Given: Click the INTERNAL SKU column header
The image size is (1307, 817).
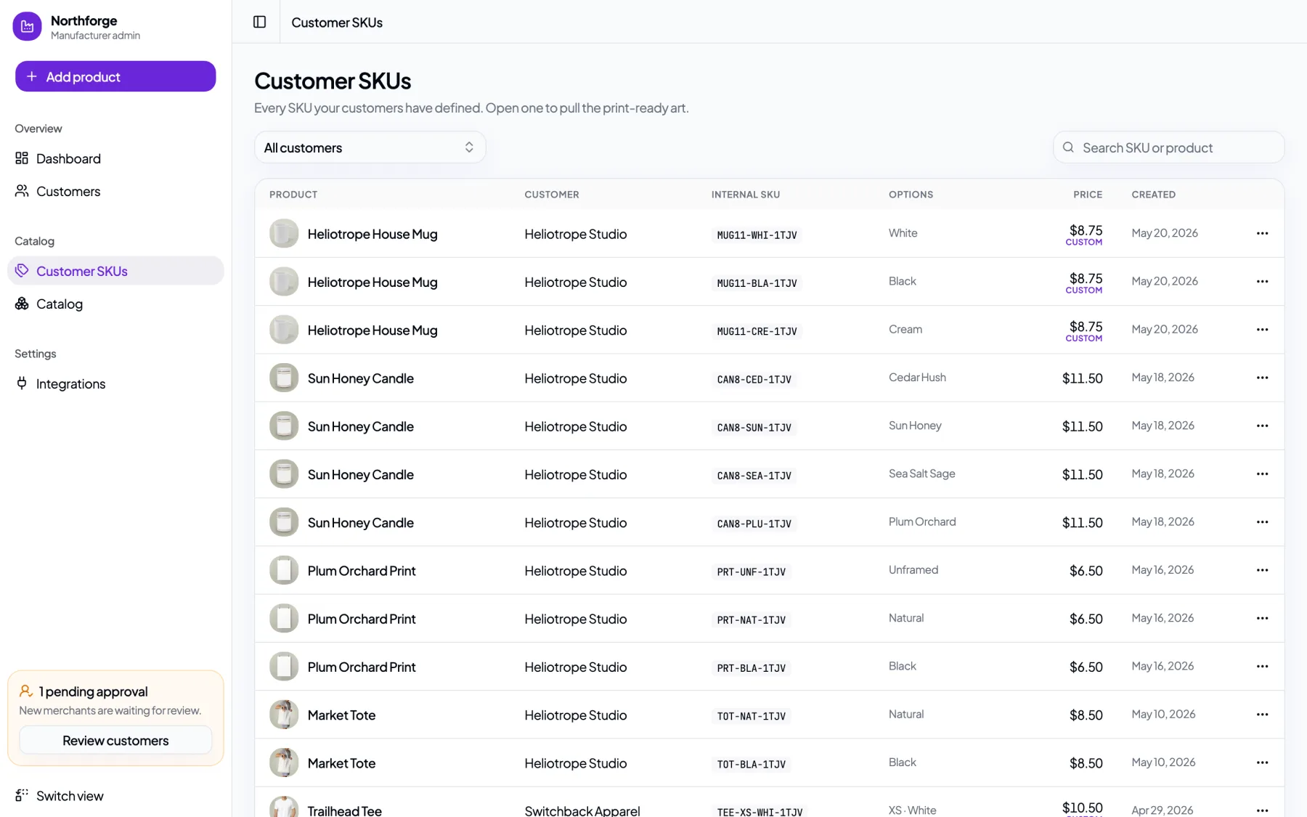Looking at the screenshot, I should [746, 195].
